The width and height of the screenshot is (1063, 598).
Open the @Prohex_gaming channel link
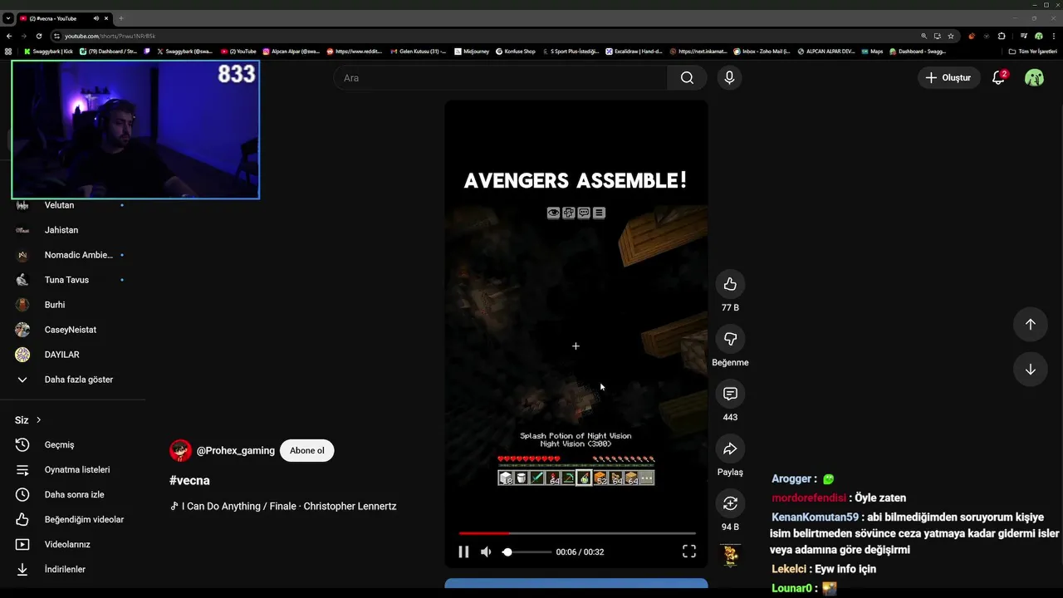(236, 451)
